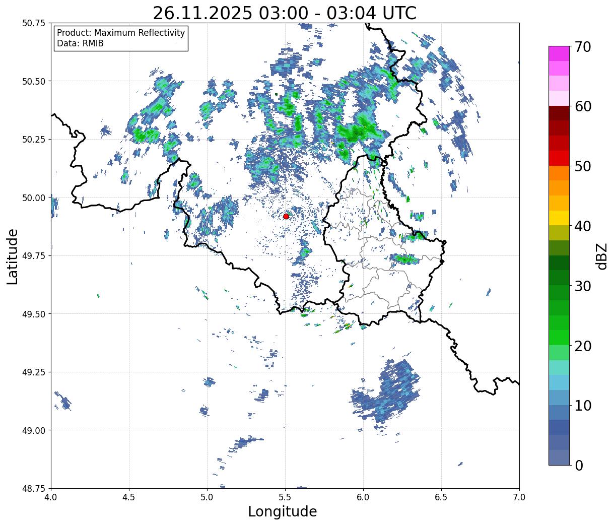Click the dark maroon colorbar swatch below 60
Image resolution: width=614 pixels, height=524 pixels.
click(559, 113)
